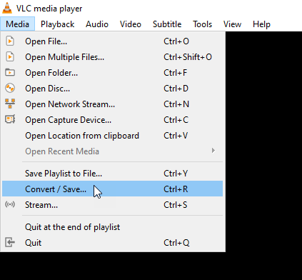Image resolution: width=302 pixels, height=280 pixels.
Task: Select Convert / Save... menu entry
Action: pyautogui.click(x=112, y=189)
